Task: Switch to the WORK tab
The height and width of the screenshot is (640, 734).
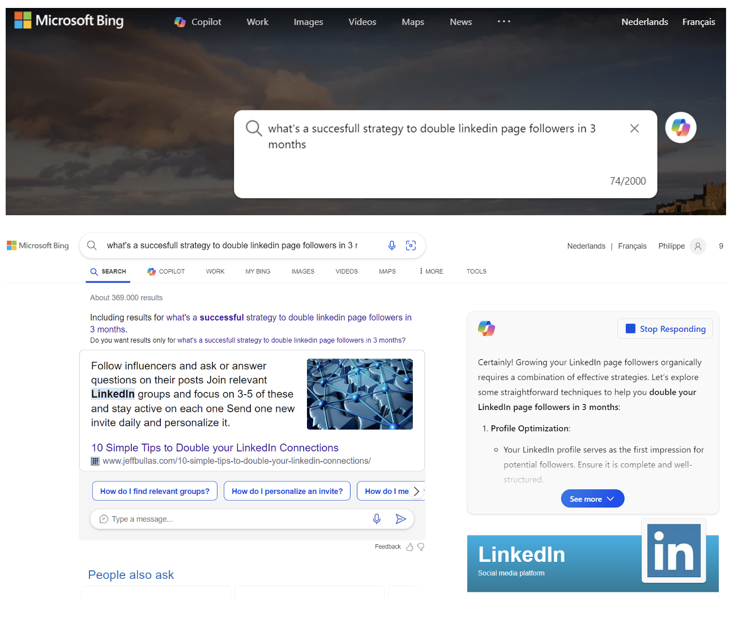Action: pyautogui.click(x=215, y=271)
